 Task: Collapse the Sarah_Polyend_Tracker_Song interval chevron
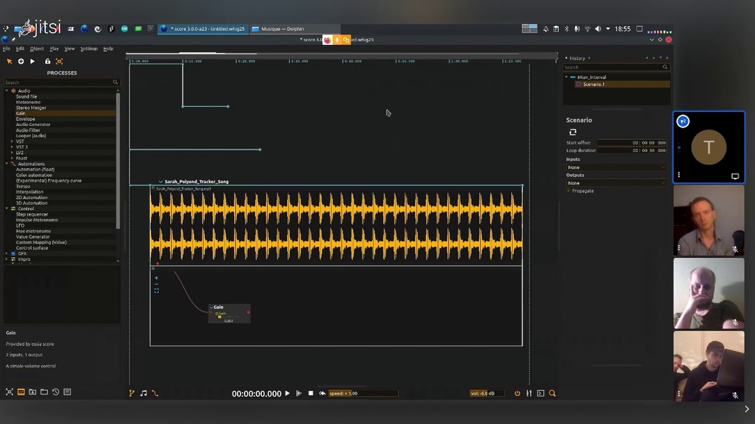click(x=160, y=182)
